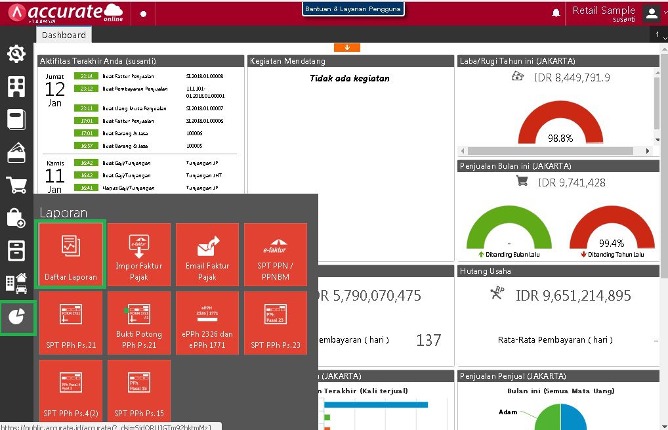
Task: Open the shopping cart sidebar module
Action: tap(16, 185)
